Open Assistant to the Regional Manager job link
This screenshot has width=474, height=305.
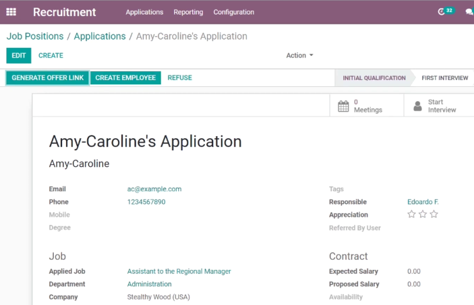coord(179,272)
